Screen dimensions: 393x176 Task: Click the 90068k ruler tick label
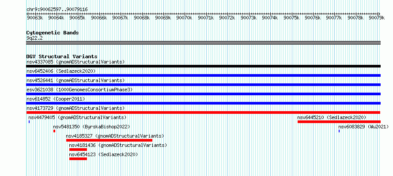[142, 18]
